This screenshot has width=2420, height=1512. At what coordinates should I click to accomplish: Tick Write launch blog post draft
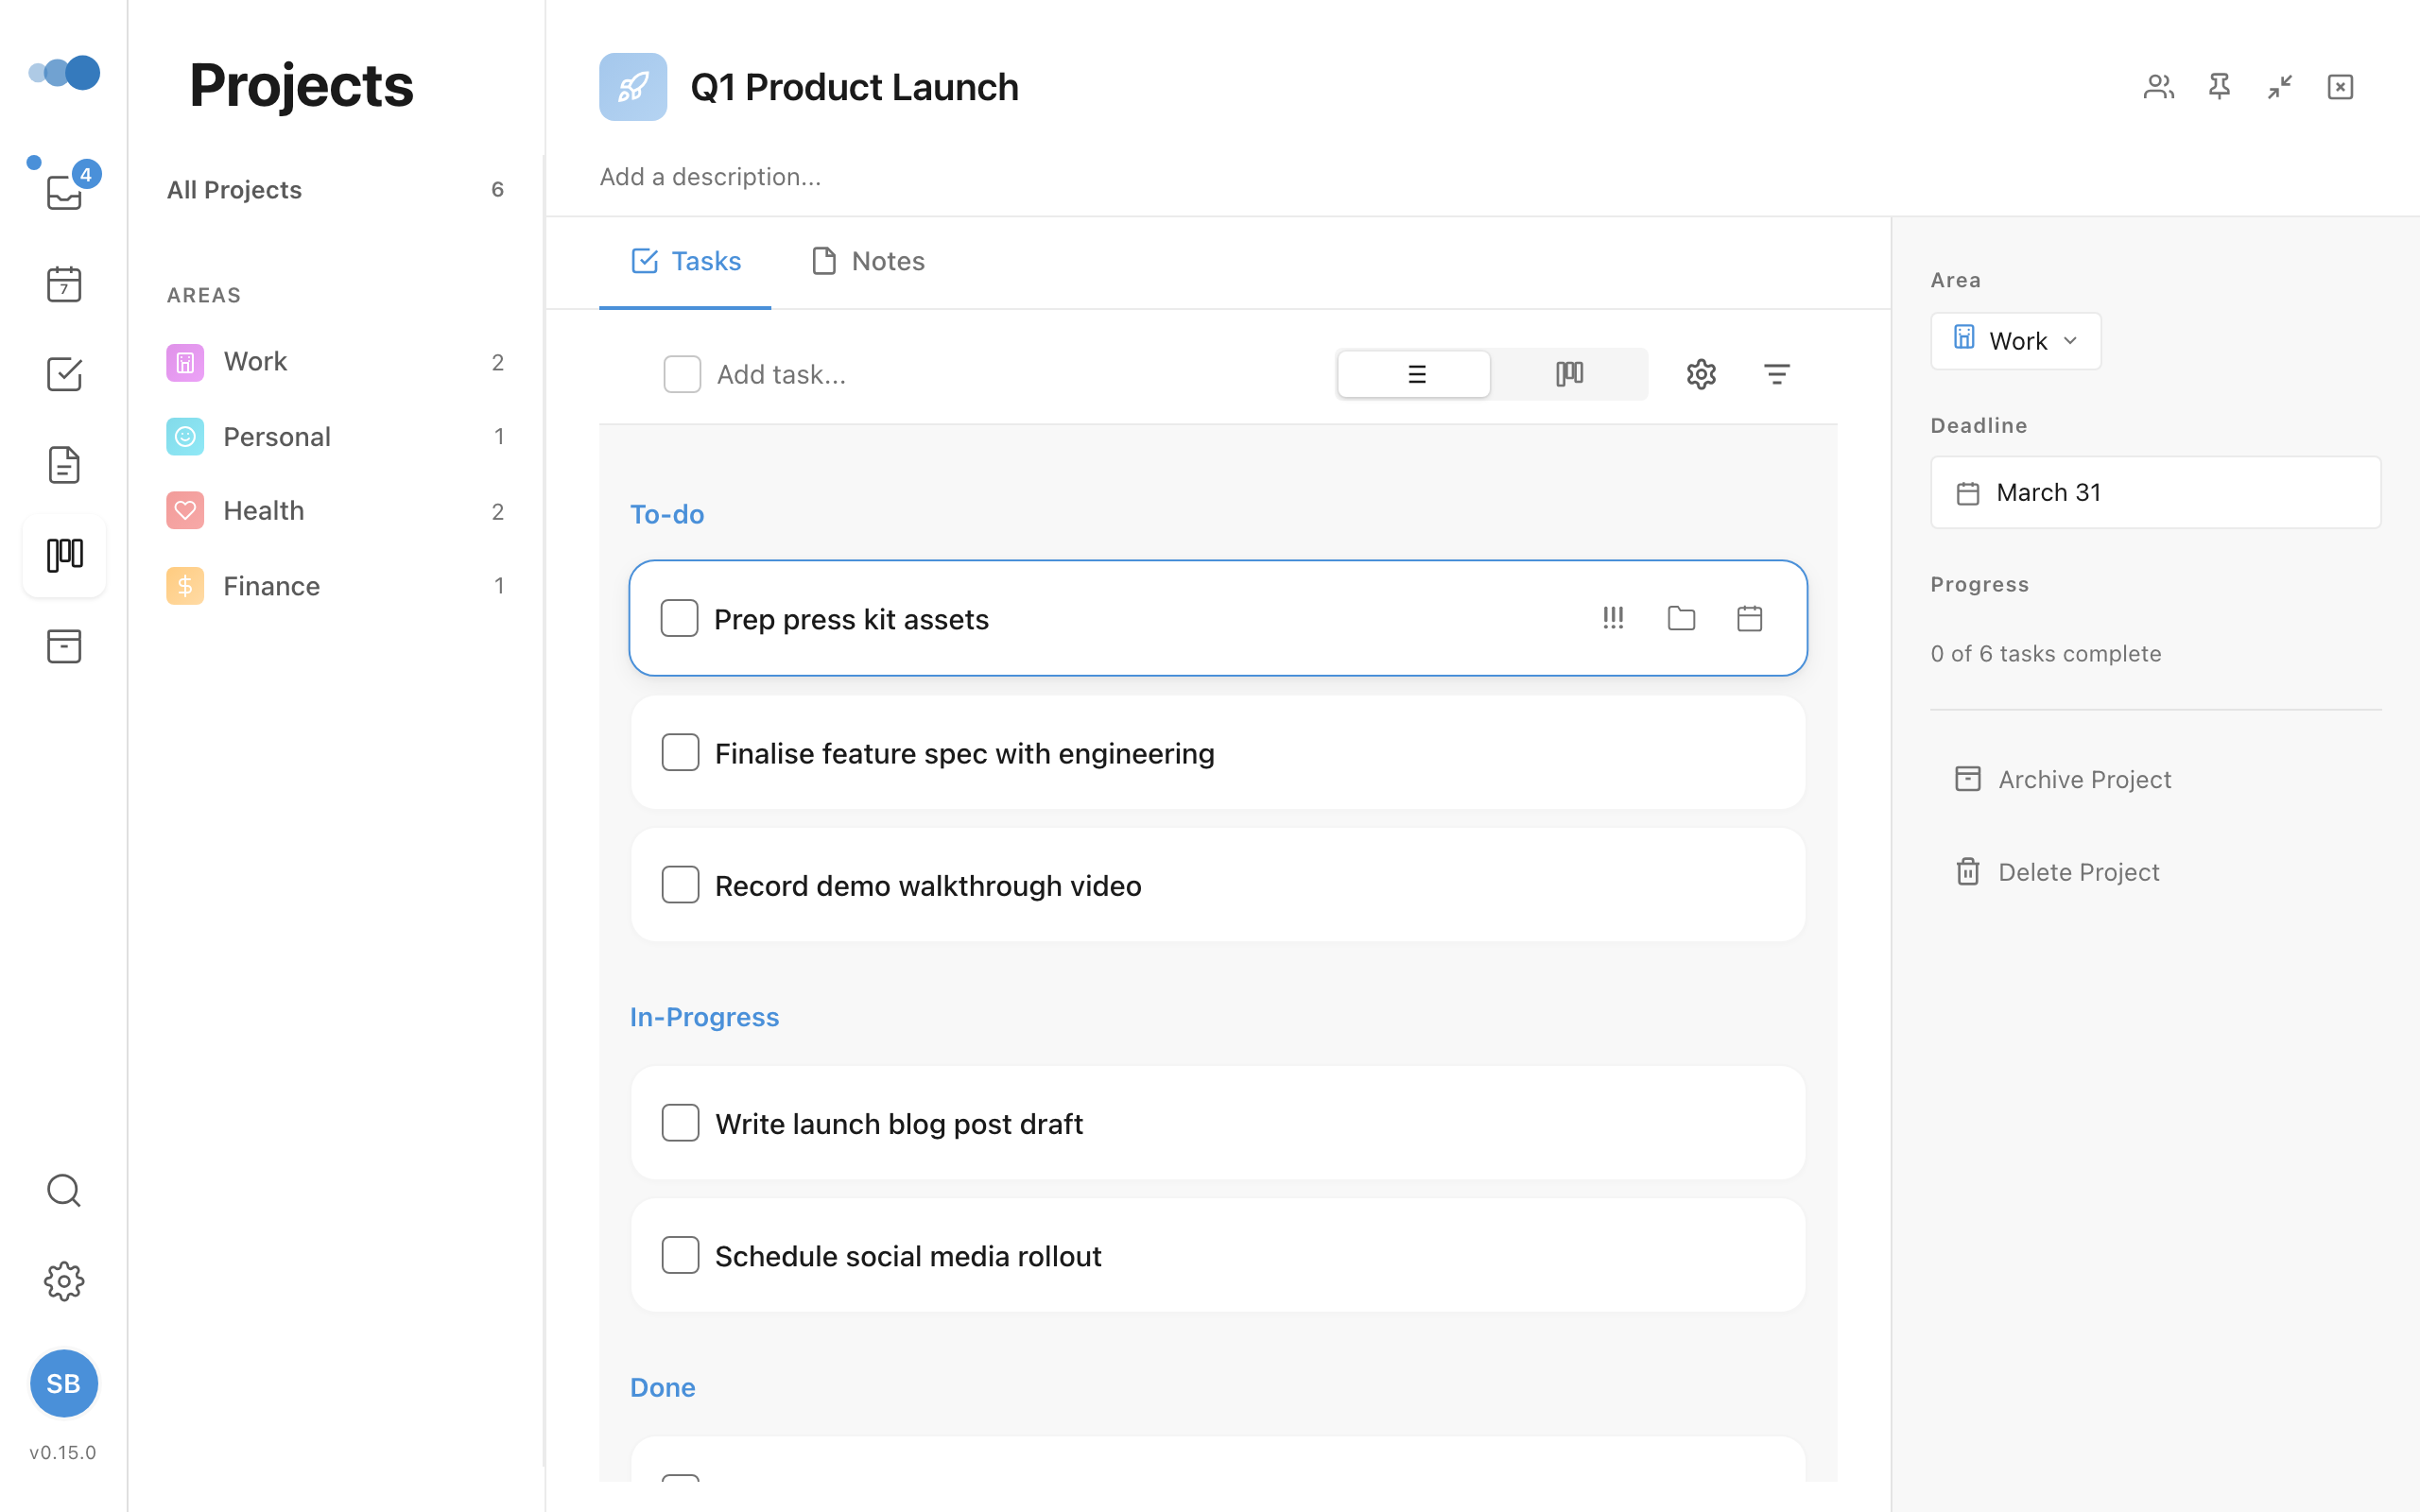[x=680, y=1123]
